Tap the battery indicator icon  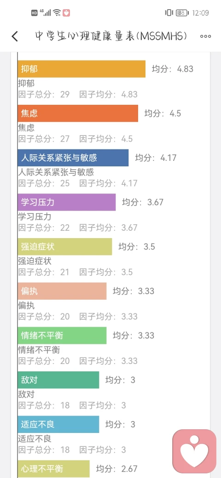tap(182, 13)
